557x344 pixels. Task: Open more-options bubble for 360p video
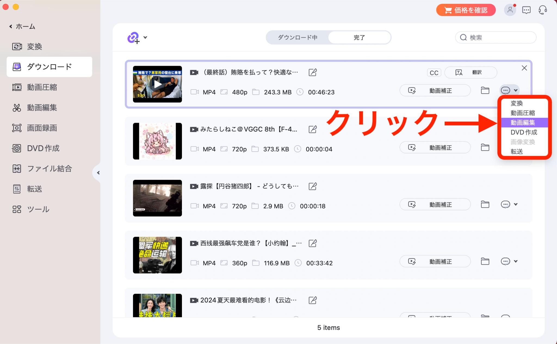505,261
